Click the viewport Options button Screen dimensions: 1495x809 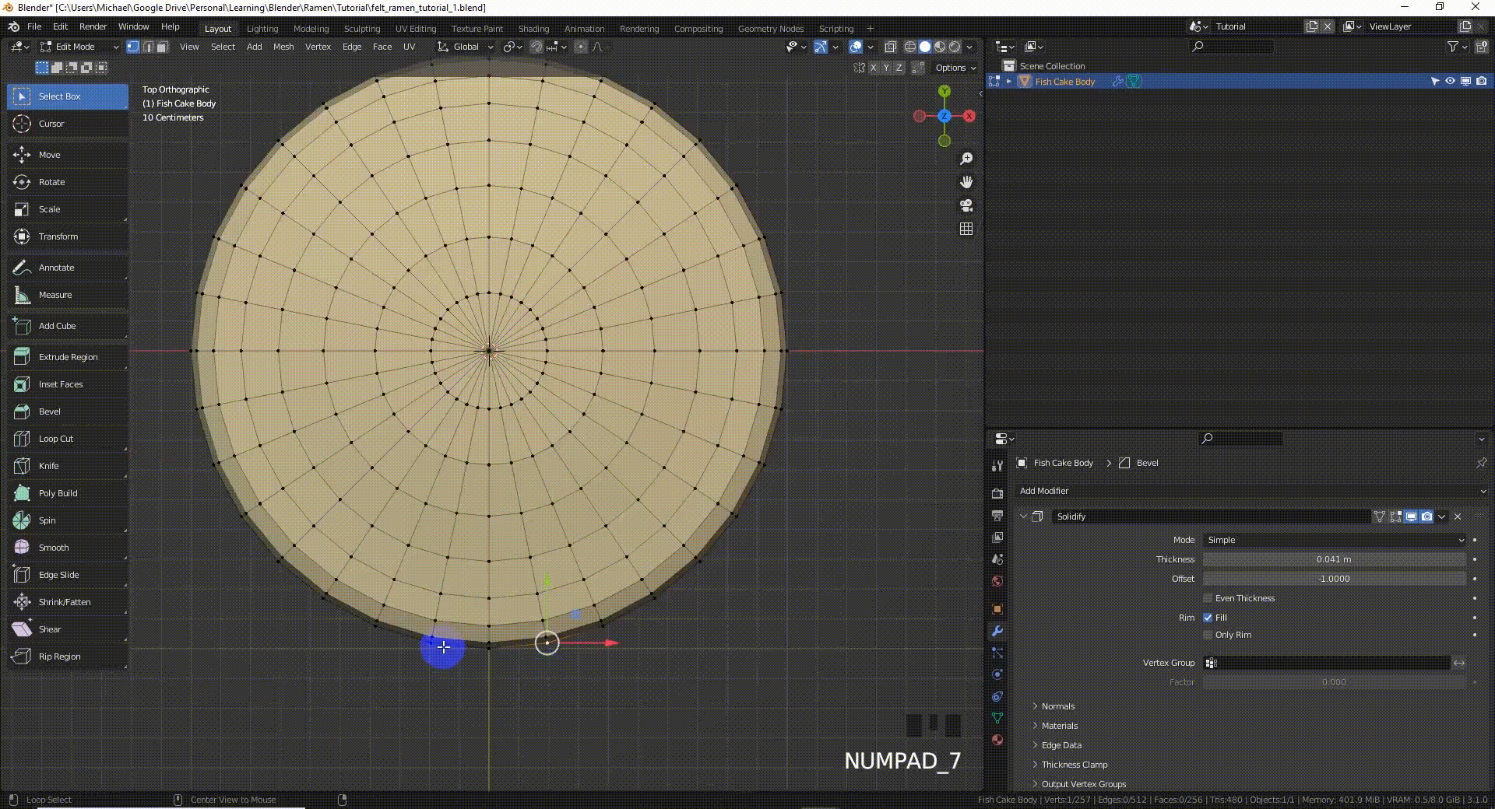pyautogui.click(x=955, y=68)
